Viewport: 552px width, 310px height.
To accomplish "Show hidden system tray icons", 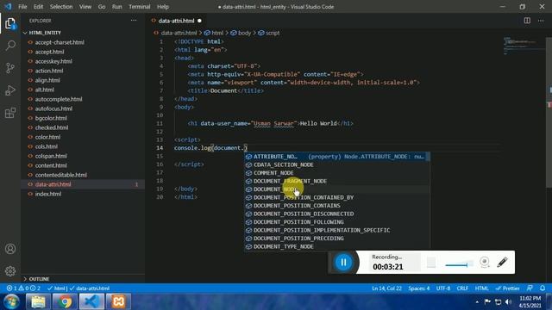I will pos(477,301).
